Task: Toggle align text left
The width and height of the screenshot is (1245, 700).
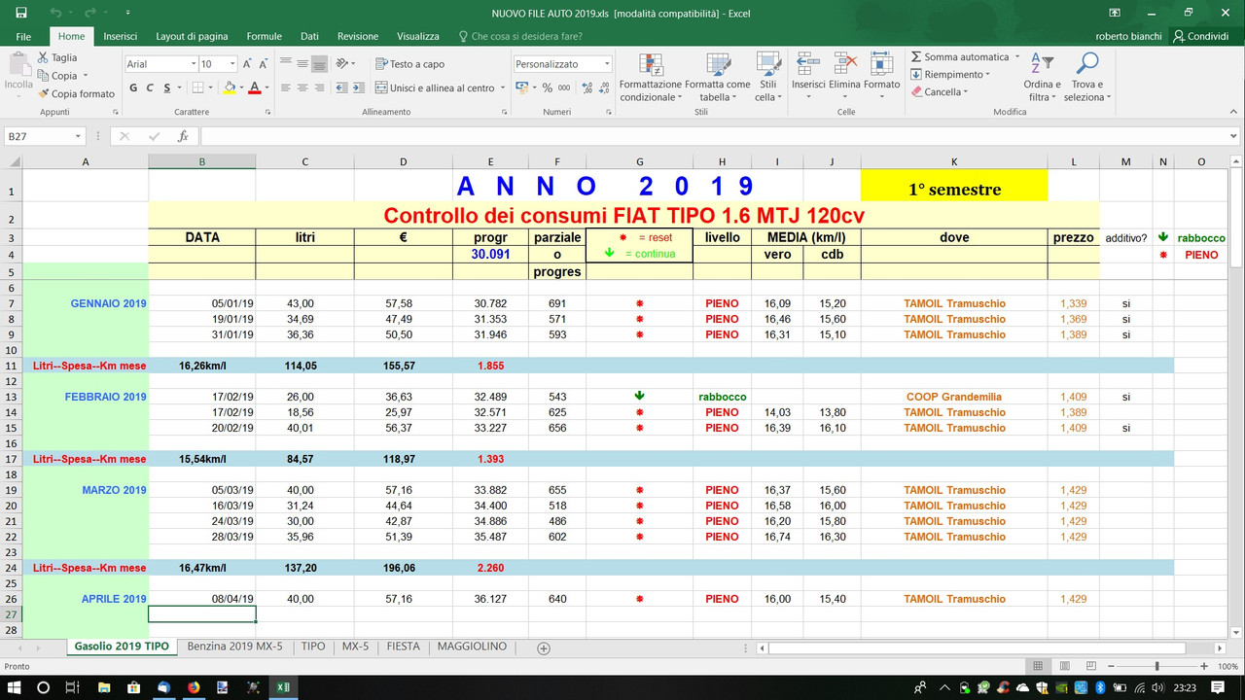Action: click(285, 87)
